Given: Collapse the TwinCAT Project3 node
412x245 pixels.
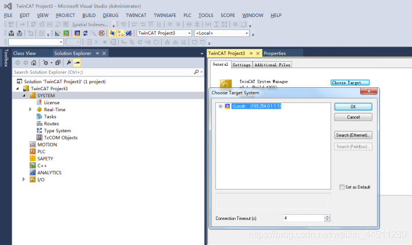Looking at the screenshot, I should [17, 88].
